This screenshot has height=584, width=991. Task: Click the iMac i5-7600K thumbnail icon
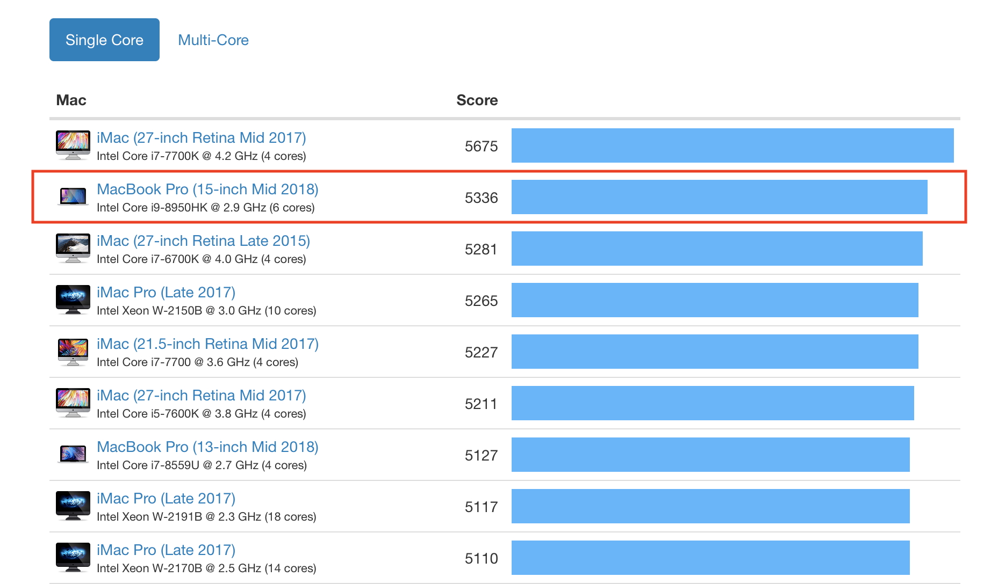[x=73, y=403]
